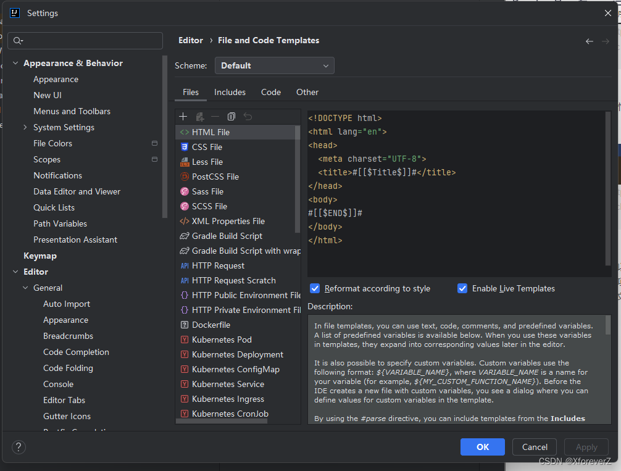The width and height of the screenshot is (621, 471).
Task: Click the IntelliJ logo in title bar
Action: [15, 13]
